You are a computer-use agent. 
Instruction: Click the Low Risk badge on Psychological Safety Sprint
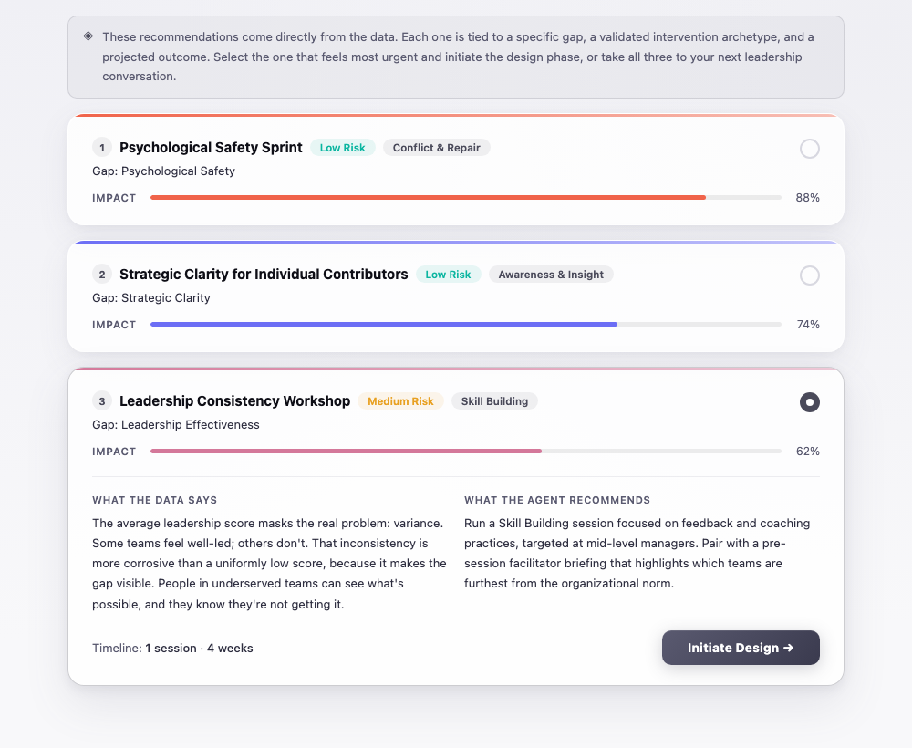343,147
